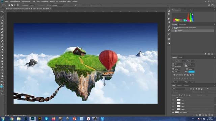Create a new layer group
The image size is (216, 121).
click(206, 115)
